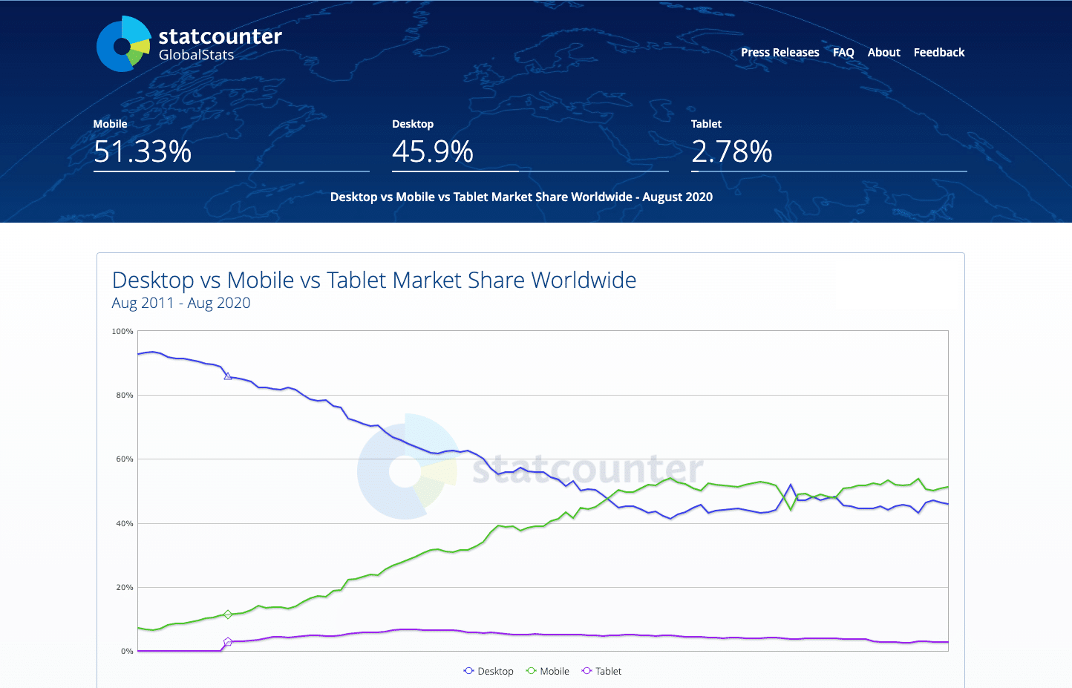The image size is (1072, 688).
Task: Click the StatCounter logo icon
Action: pos(123,43)
